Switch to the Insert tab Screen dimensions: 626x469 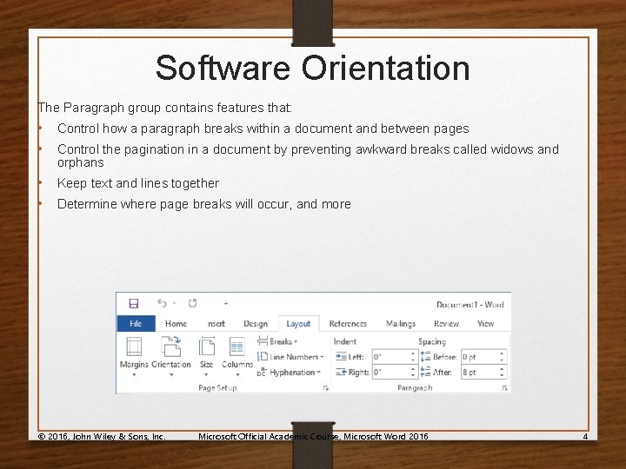(x=216, y=323)
